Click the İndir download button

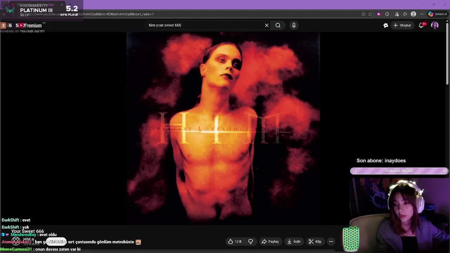click(294, 241)
